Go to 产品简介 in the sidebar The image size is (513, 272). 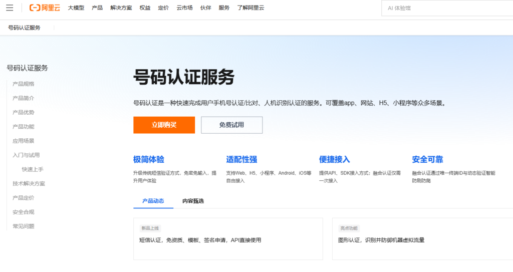pos(23,98)
